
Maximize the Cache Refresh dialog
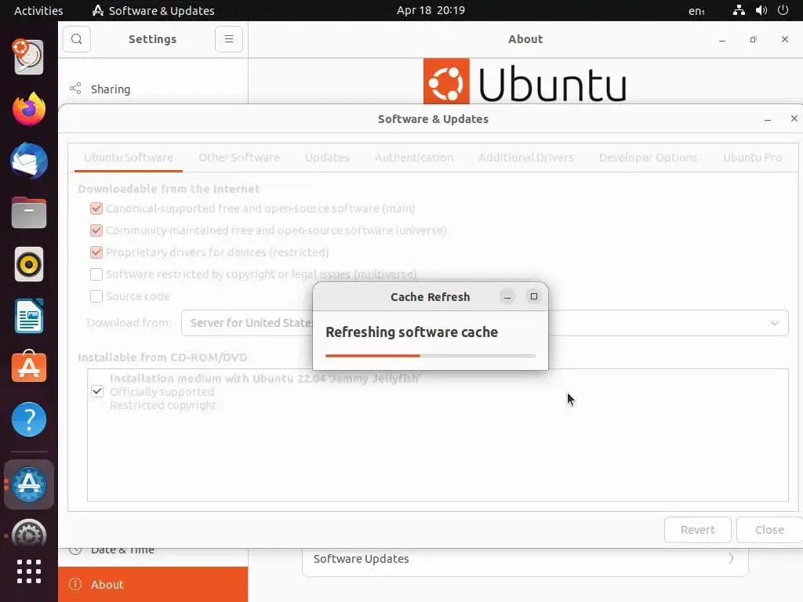533,296
